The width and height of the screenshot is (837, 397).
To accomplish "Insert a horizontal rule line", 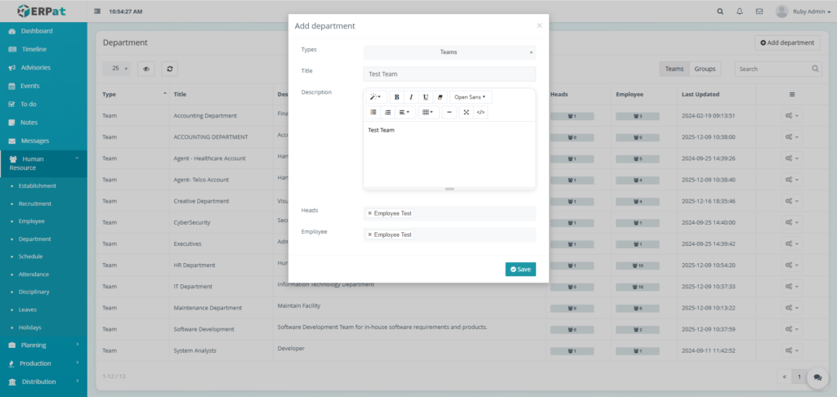I will coord(449,113).
